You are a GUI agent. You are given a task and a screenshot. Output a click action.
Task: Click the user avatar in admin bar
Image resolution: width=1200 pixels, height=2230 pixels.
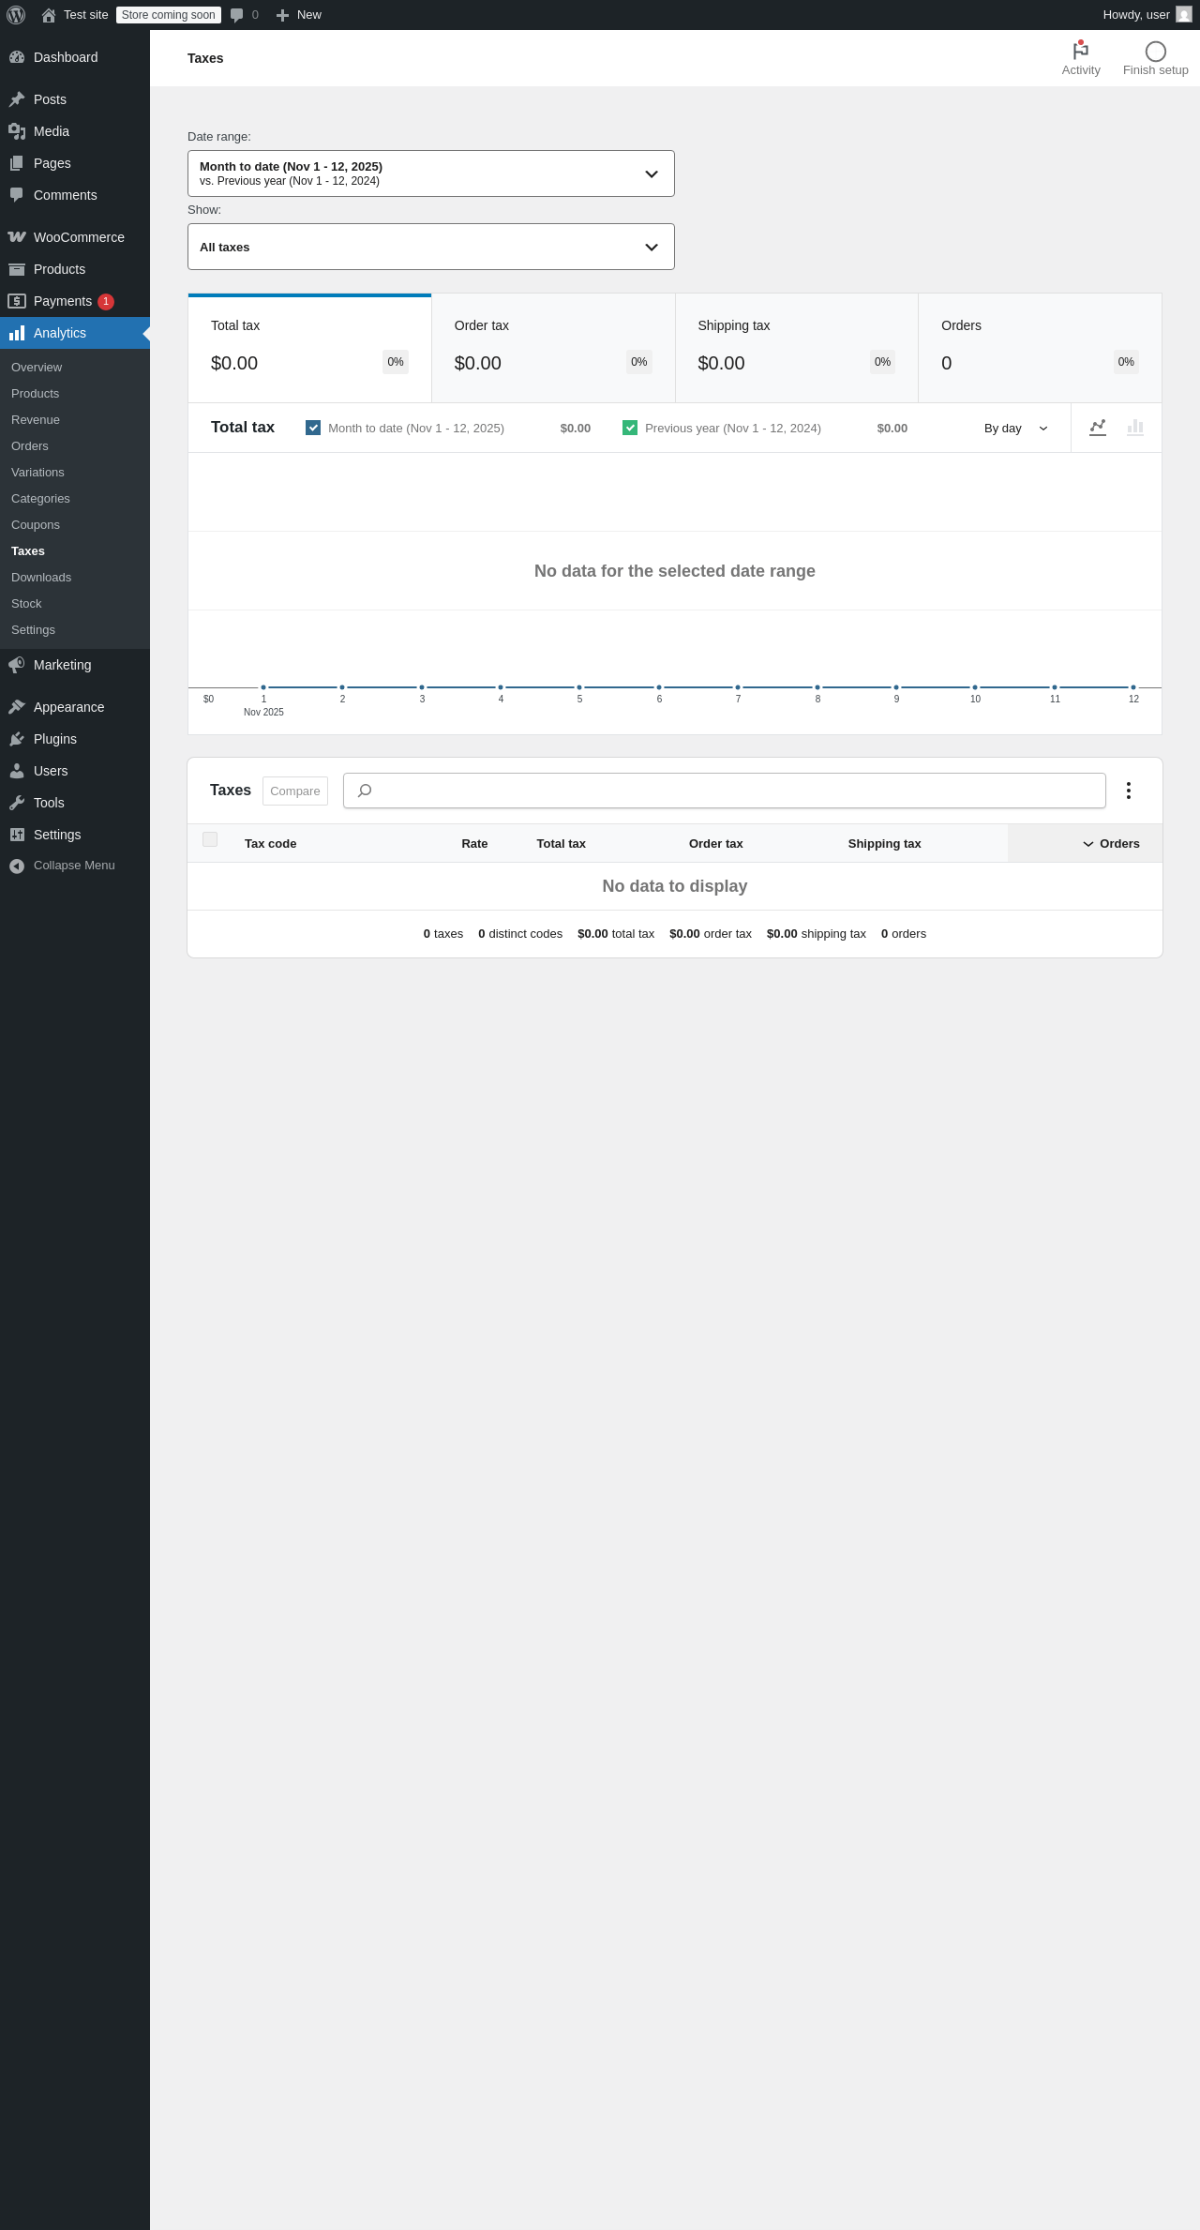pyautogui.click(x=1184, y=15)
